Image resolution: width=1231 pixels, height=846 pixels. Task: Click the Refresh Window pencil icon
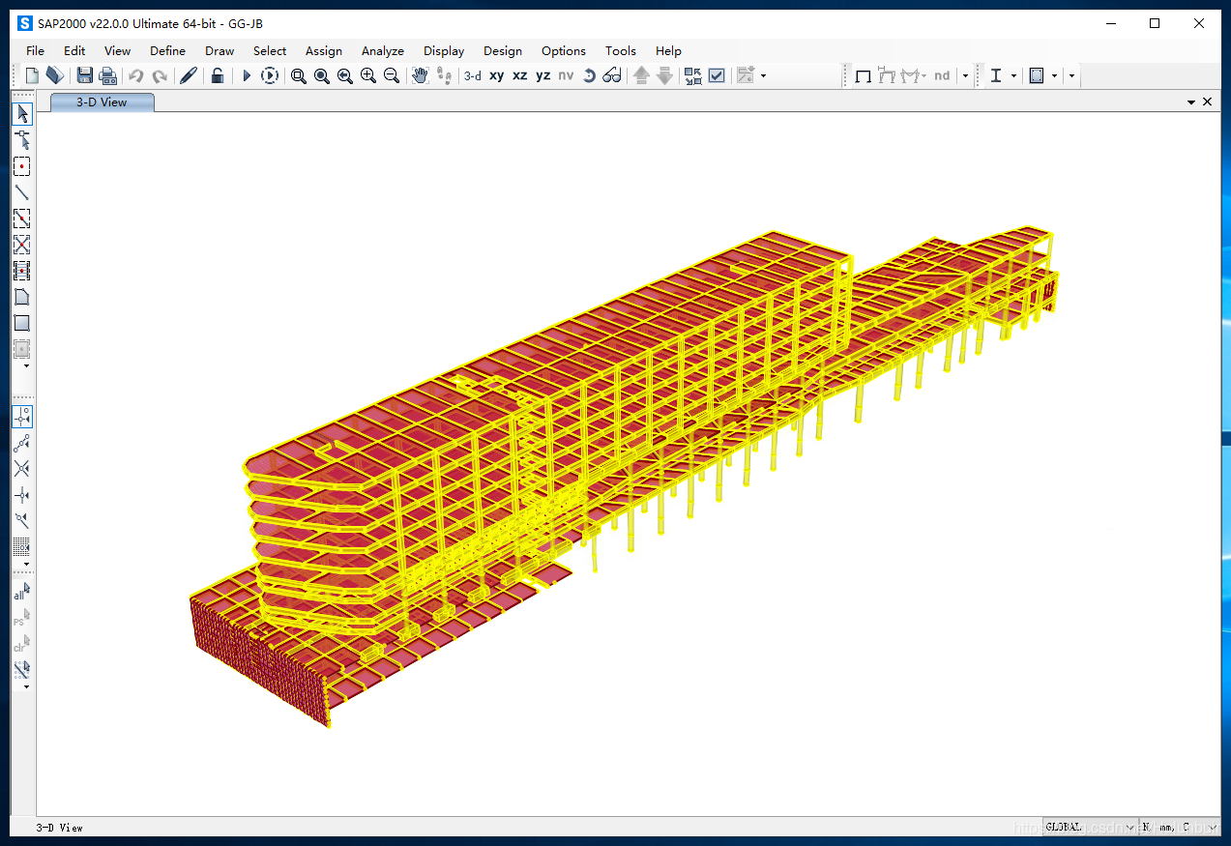tap(189, 75)
